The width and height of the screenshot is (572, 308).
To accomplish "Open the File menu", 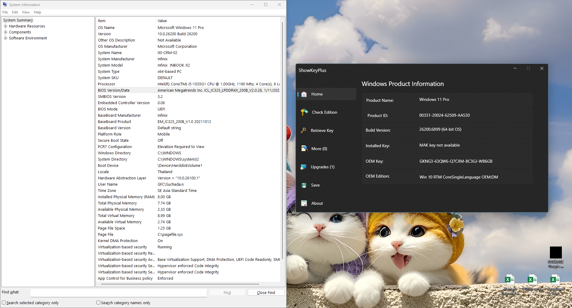I will (5, 12).
